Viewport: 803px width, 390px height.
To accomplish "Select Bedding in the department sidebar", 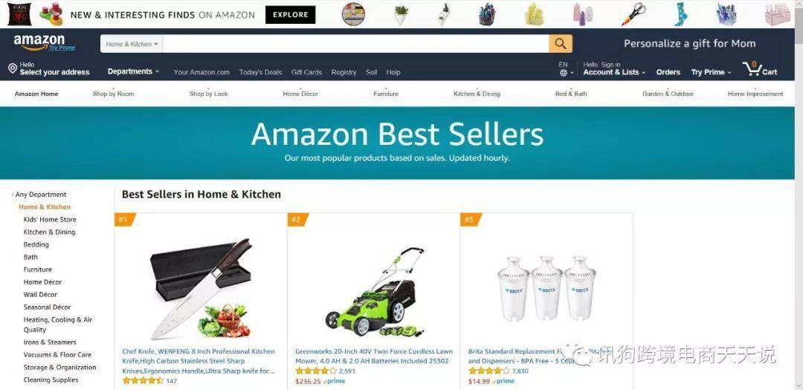I will coord(36,244).
